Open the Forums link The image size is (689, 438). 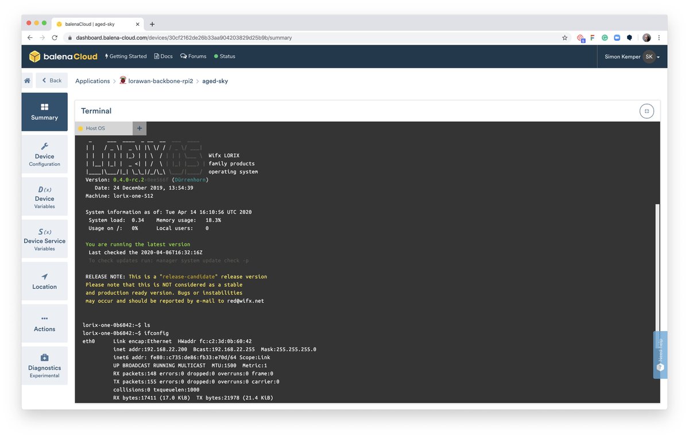coord(193,56)
